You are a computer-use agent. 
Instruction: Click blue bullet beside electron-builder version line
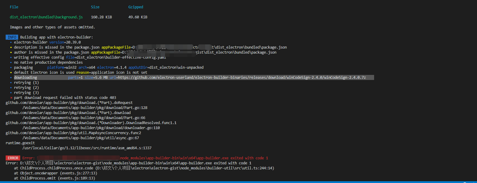[11, 42]
